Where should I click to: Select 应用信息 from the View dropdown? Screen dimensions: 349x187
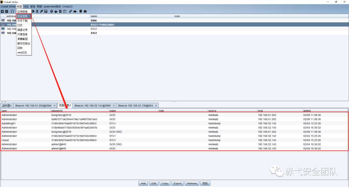pyautogui.click(x=24, y=12)
